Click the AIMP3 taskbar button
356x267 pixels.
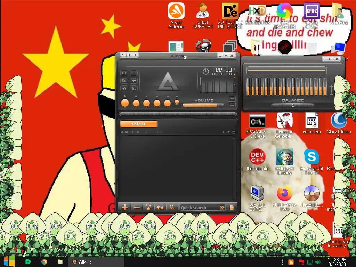pos(96,262)
